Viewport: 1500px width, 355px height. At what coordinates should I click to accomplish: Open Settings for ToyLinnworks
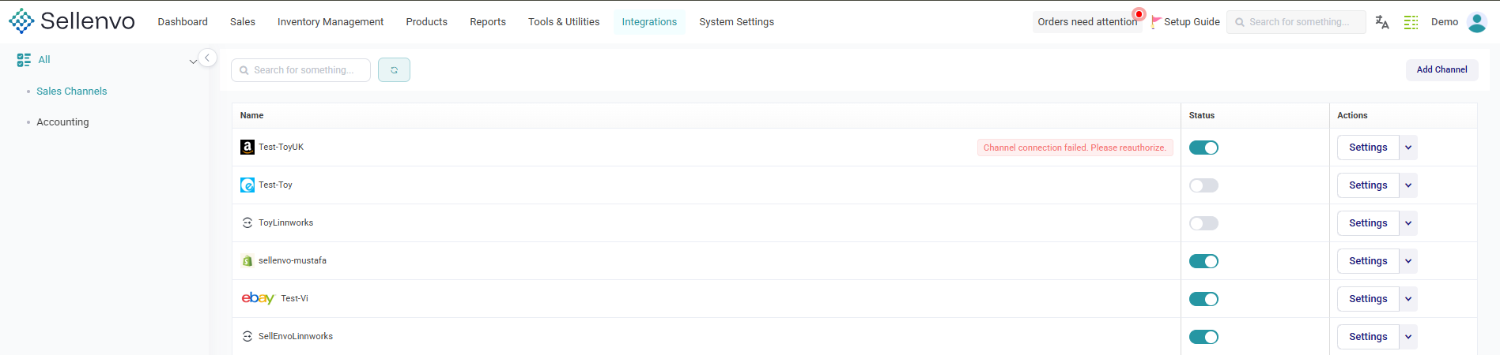(x=1368, y=223)
